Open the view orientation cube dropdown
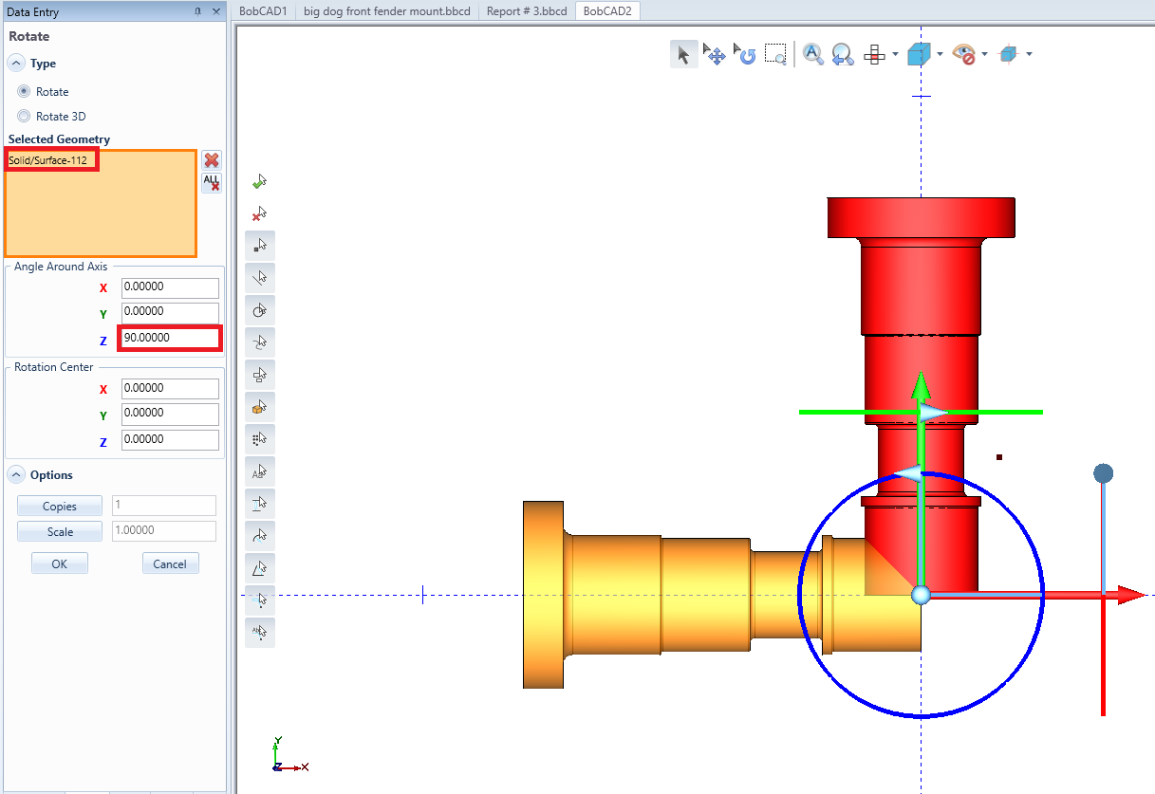 coord(940,54)
